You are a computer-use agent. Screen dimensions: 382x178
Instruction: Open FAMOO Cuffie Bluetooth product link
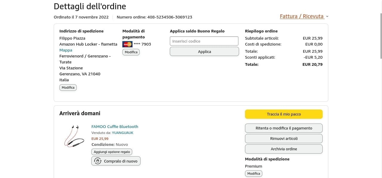[x=115, y=127]
